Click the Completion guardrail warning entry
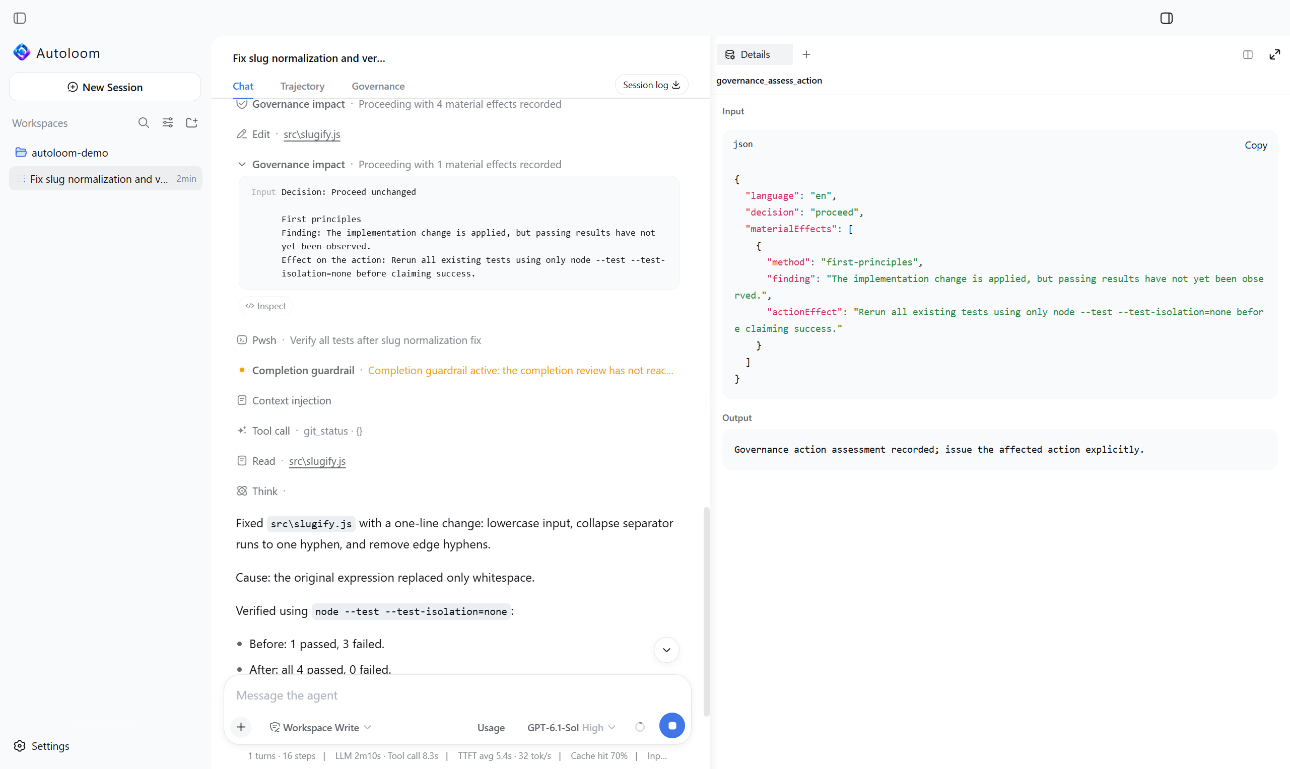The height and width of the screenshot is (769, 1290). tap(455, 370)
